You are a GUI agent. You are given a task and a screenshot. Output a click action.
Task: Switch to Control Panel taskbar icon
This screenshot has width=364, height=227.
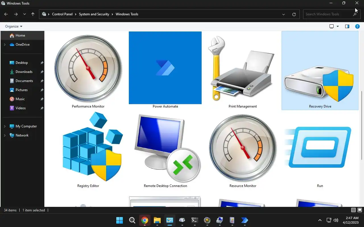(170, 220)
